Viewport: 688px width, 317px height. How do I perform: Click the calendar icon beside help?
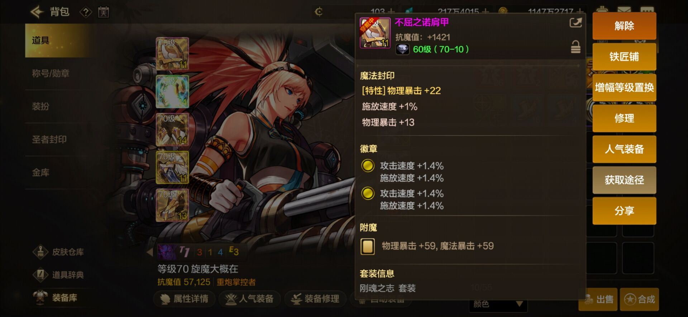click(104, 13)
